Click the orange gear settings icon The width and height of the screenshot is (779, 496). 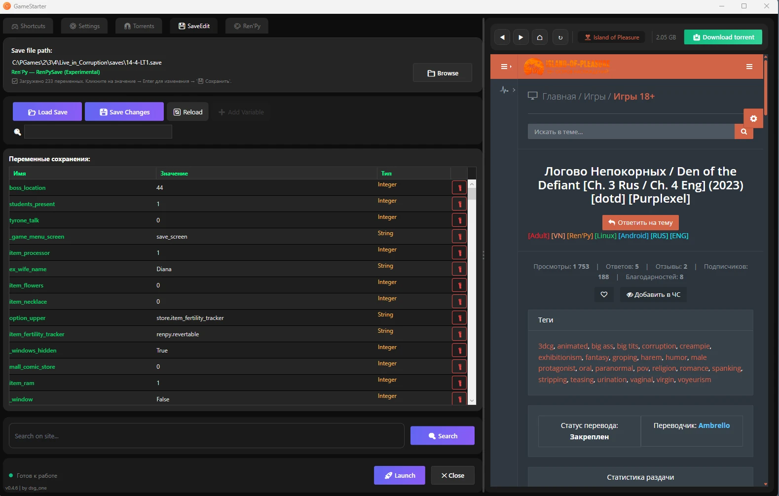click(753, 118)
